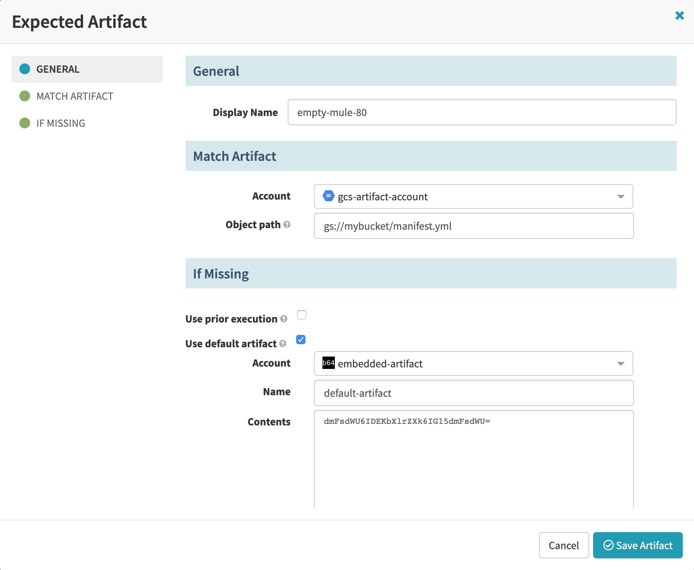Uncheck the Use default artifact checkbox
This screenshot has height=570, width=694.
coord(300,340)
